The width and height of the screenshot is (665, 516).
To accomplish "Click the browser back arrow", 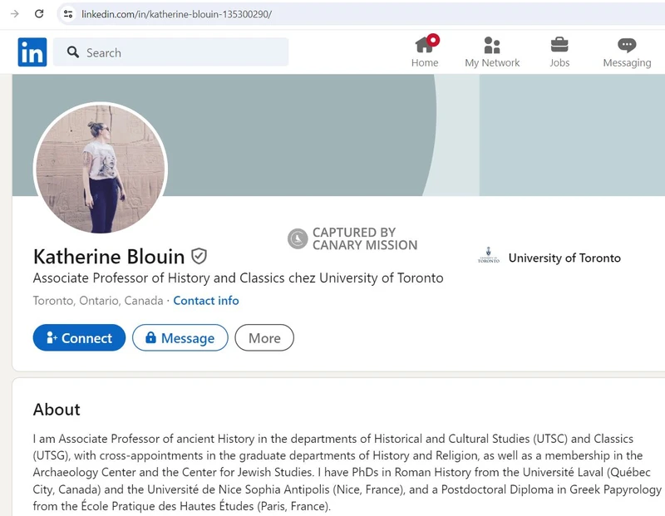I will 13,13.
